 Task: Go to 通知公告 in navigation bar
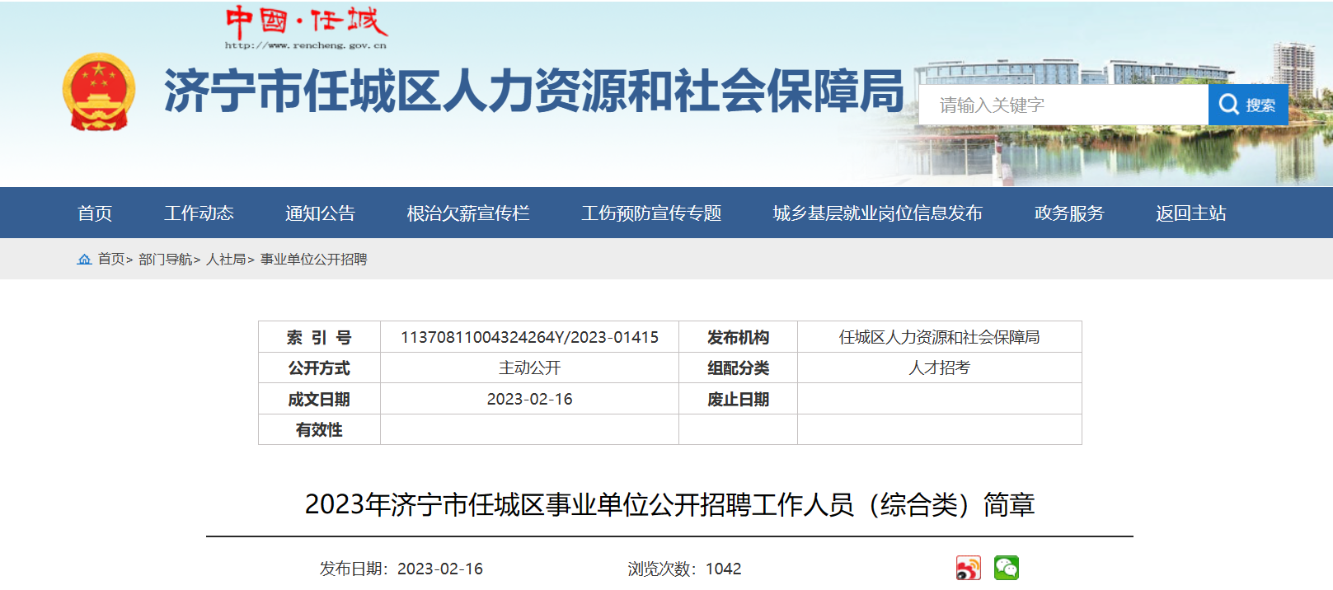(x=320, y=213)
